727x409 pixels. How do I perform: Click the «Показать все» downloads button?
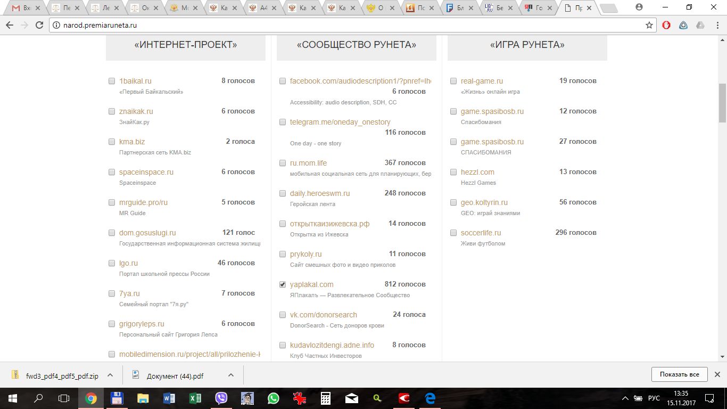coord(679,374)
